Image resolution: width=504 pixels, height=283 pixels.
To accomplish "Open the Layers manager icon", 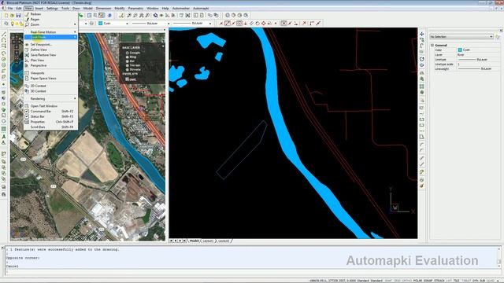I will pyautogui.click(x=6, y=24).
